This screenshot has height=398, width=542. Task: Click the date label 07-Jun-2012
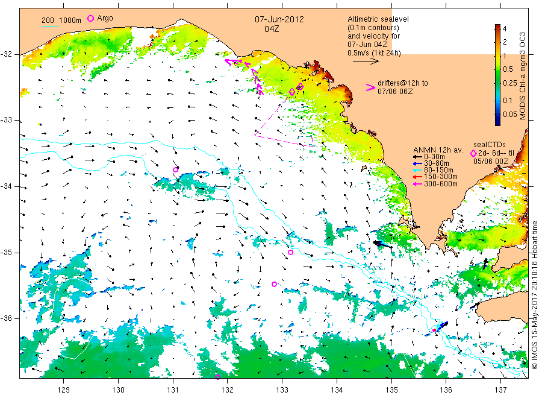pos(279,19)
